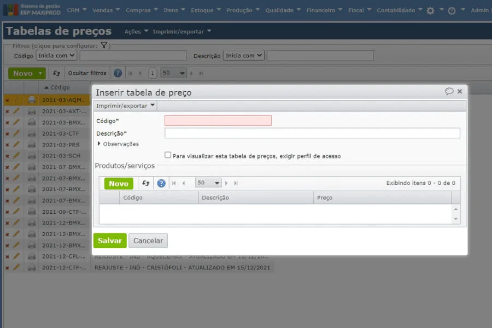The image size is (492, 328).
Task: Open Descrição filter Inicia com dropdown
Action: click(x=243, y=56)
